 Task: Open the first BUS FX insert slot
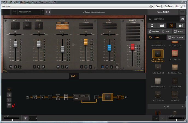click(x=86, y=25)
